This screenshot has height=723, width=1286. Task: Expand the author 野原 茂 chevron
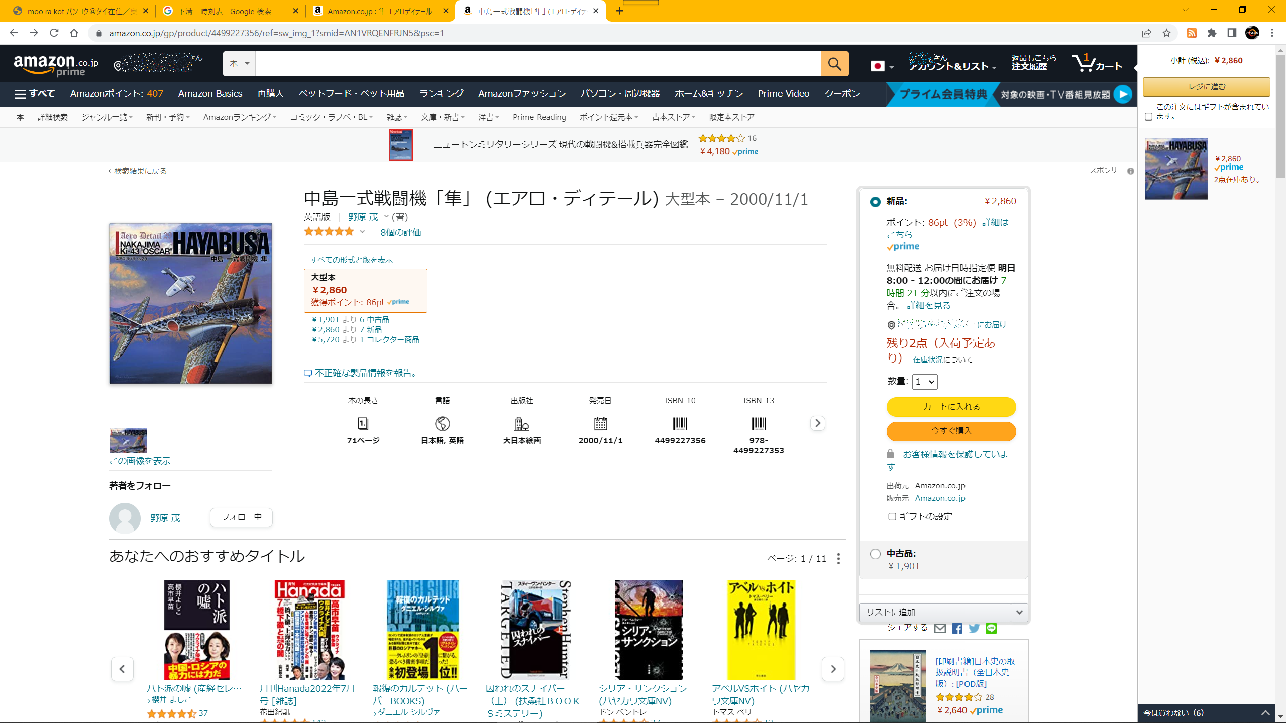coord(386,217)
